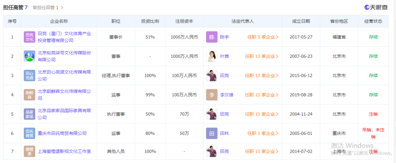Expand 任职 1 家企业 for 田林

[263, 133]
